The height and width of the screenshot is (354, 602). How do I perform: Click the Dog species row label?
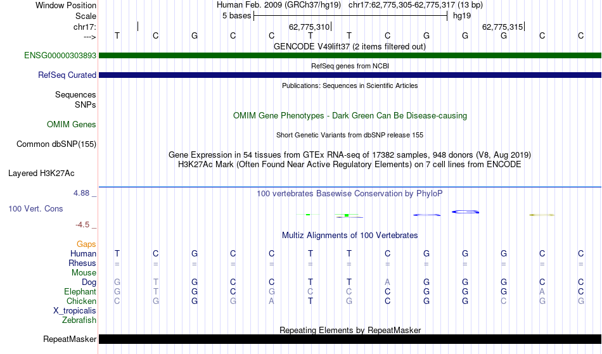(89, 282)
